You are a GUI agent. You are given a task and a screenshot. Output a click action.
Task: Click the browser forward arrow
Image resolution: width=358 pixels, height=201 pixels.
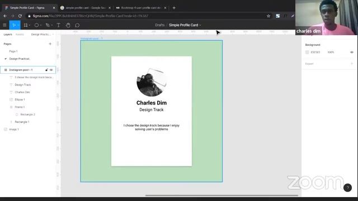[x=12, y=16]
